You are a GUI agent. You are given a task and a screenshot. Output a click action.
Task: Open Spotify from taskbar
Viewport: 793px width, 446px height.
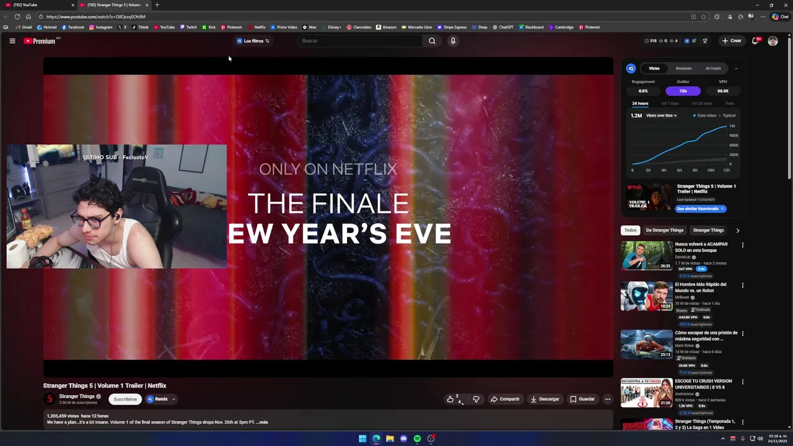(417, 439)
